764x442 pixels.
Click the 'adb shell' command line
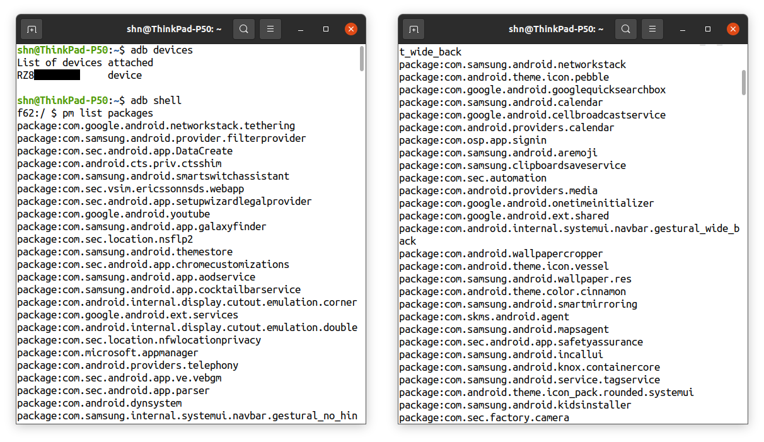coord(100,100)
